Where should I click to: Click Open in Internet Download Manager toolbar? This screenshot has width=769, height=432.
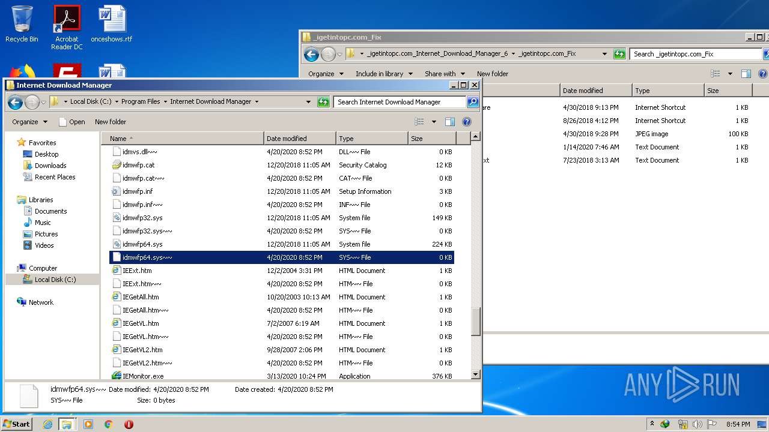click(x=72, y=122)
